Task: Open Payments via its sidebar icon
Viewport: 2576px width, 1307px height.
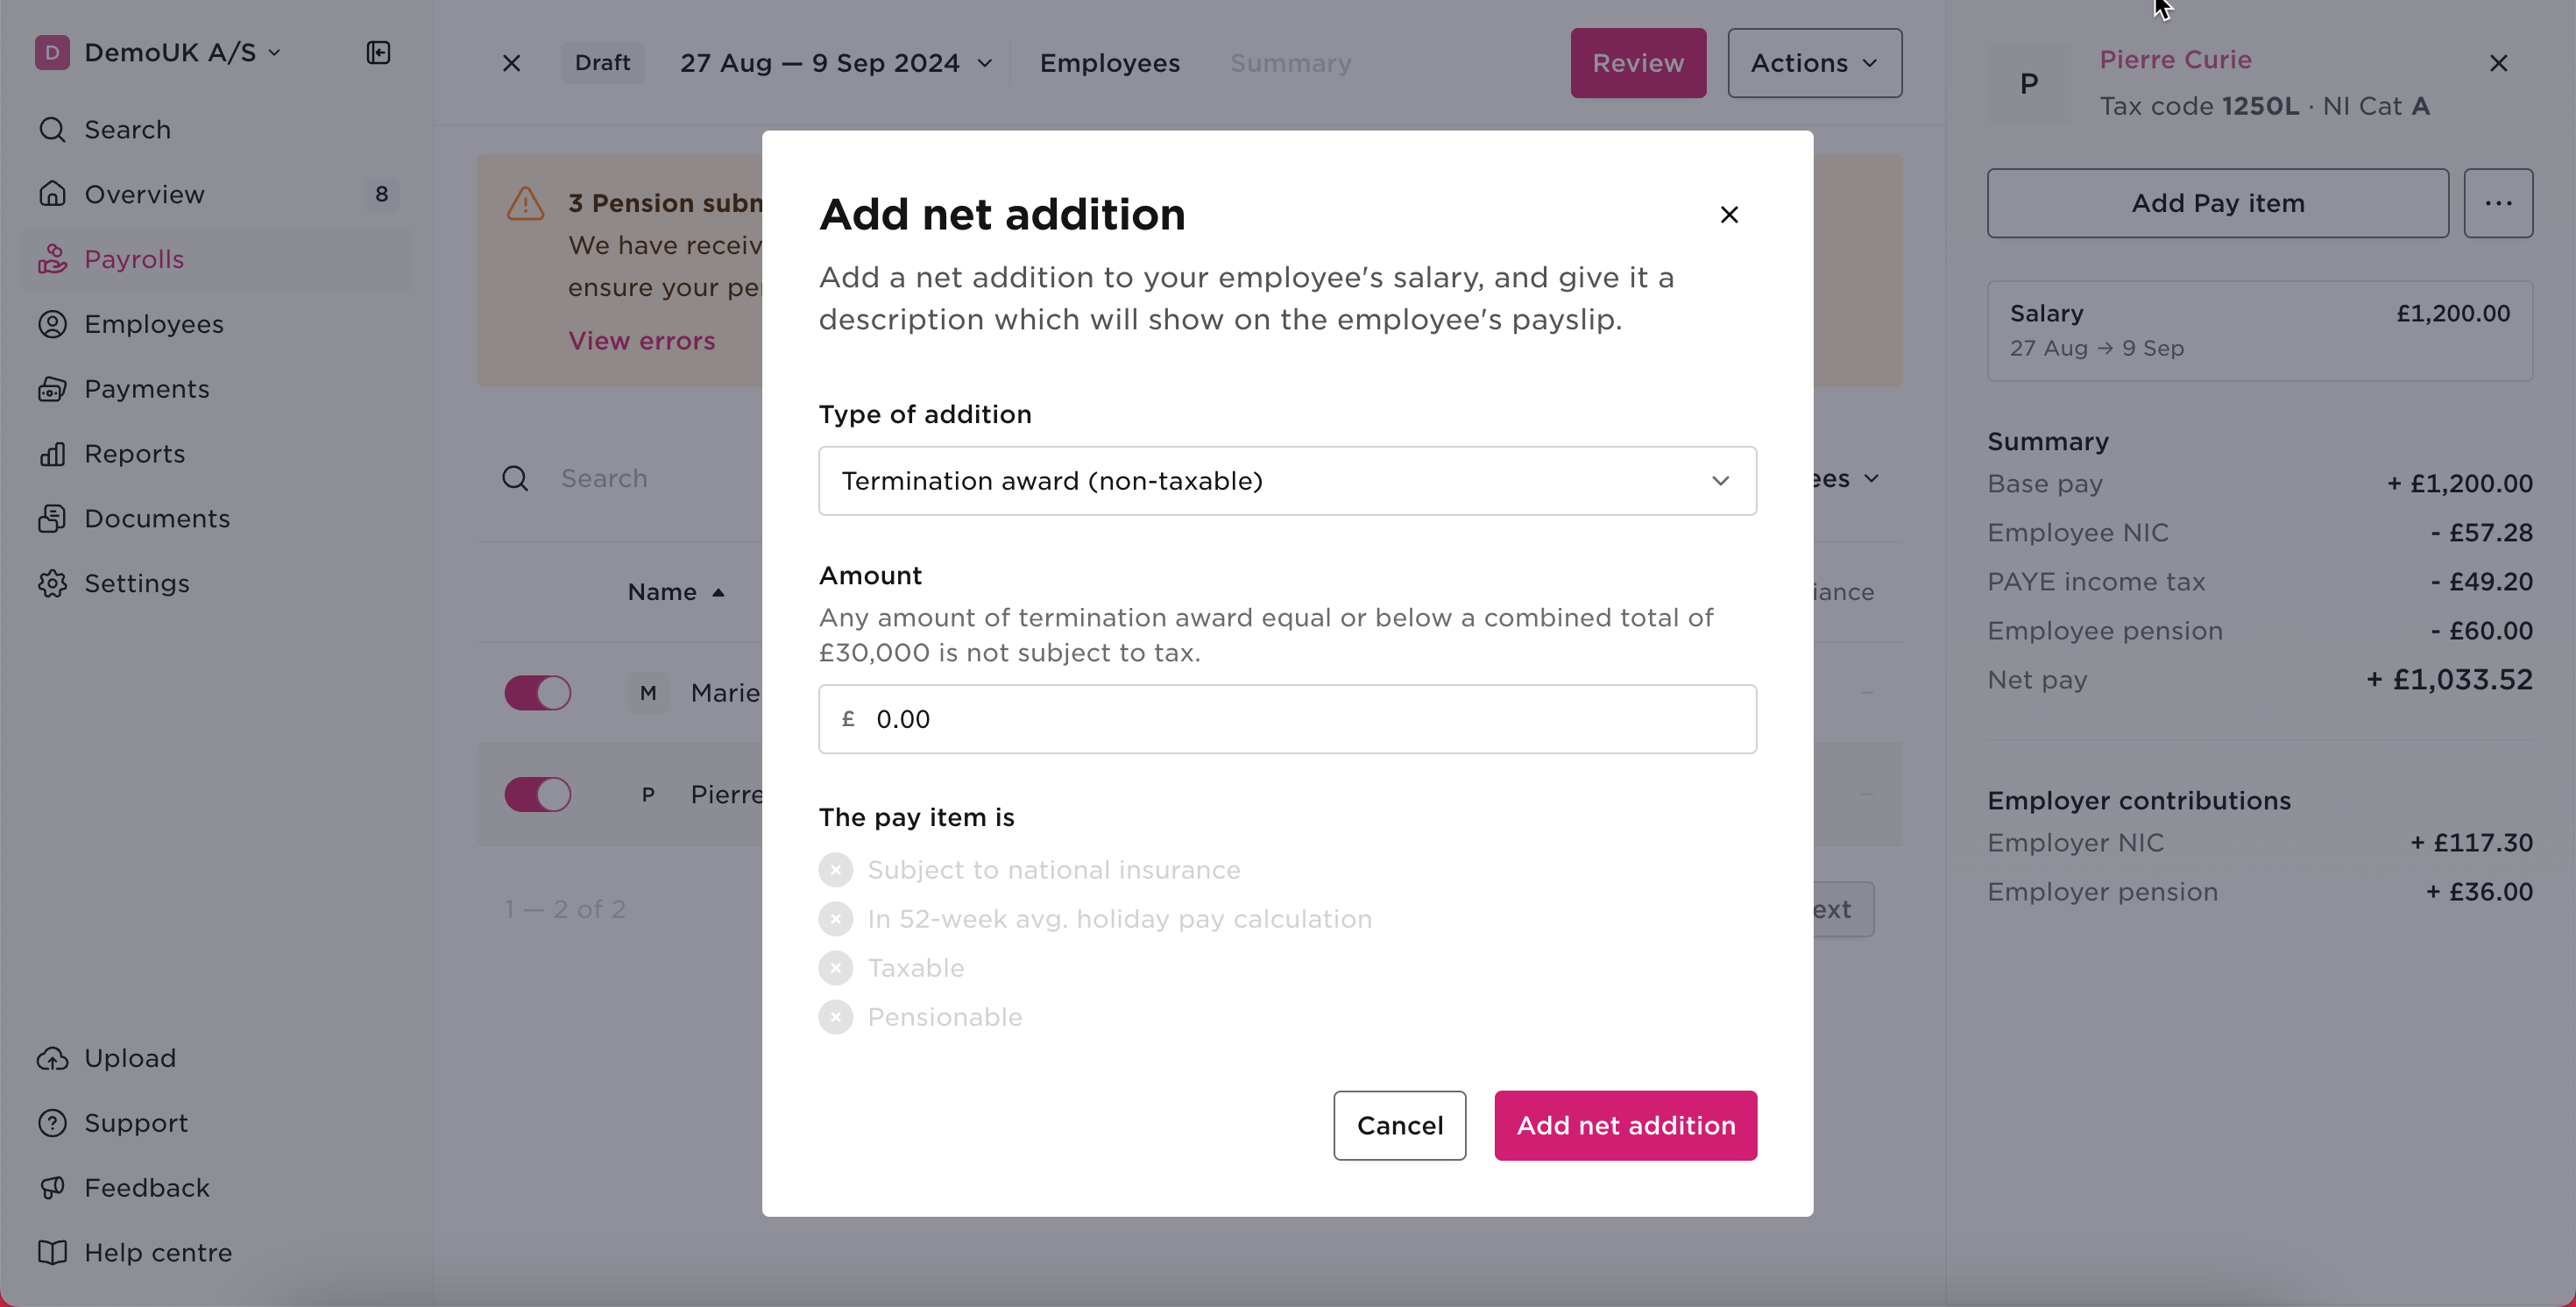Action: click(53, 388)
